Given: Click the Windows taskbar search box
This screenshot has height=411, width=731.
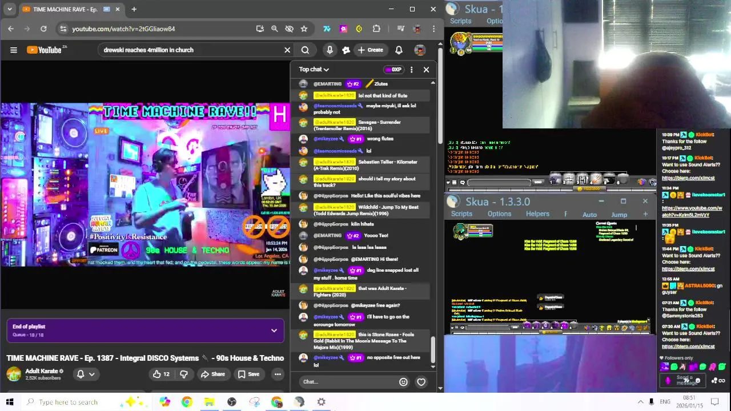Looking at the screenshot, I should [74, 402].
